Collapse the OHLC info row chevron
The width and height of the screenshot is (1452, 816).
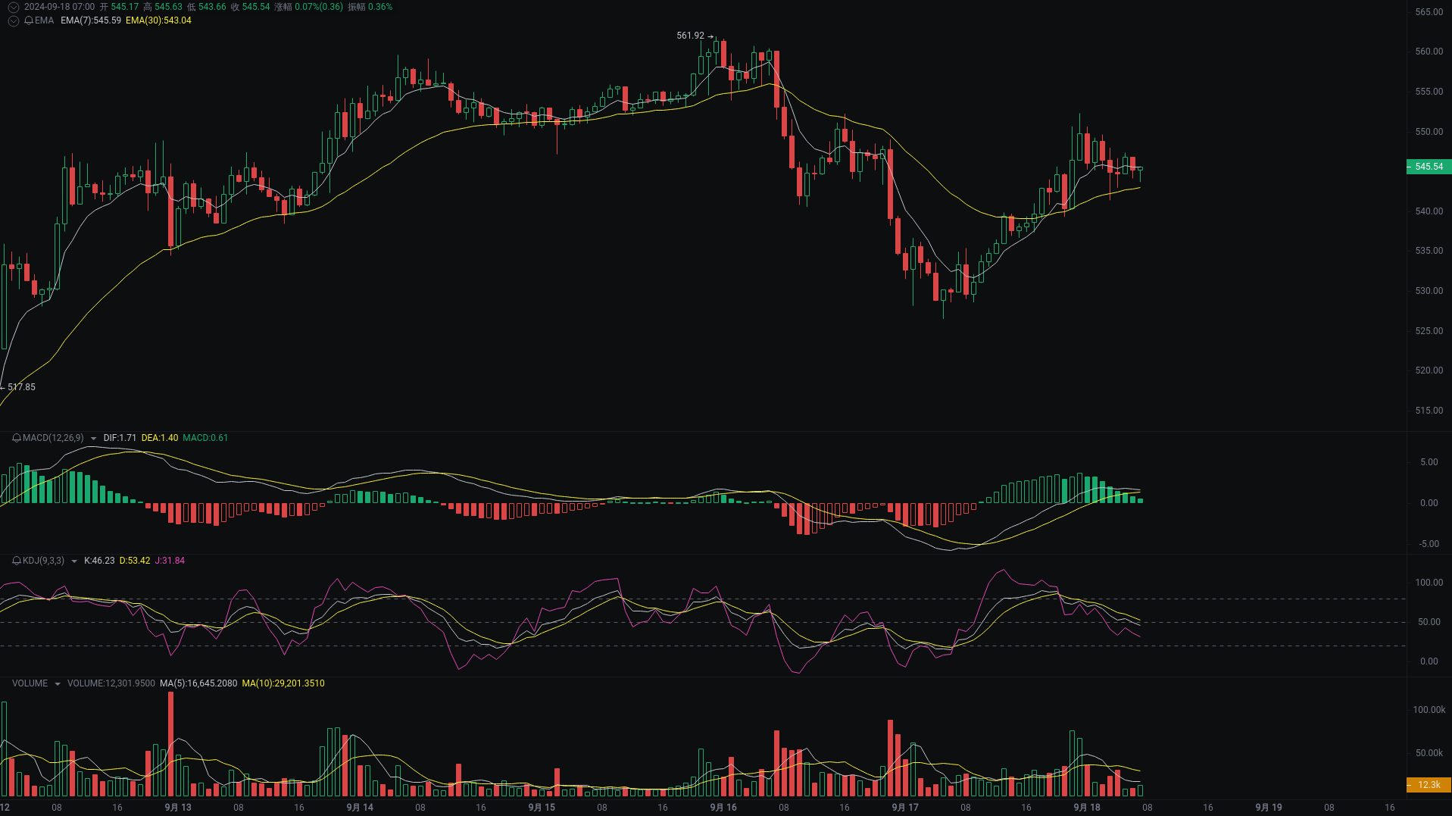point(13,7)
